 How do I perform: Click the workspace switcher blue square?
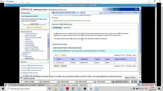tap(139, 85)
